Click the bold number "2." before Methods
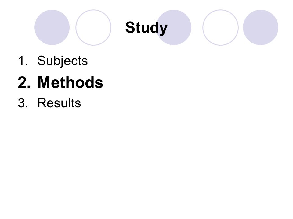The height and width of the screenshot is (219, 293). coord(24,82)
